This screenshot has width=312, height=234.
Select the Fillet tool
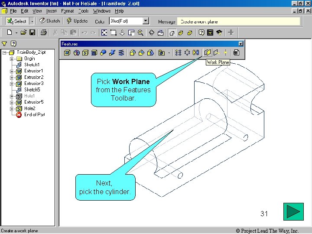tap(133, 53)
